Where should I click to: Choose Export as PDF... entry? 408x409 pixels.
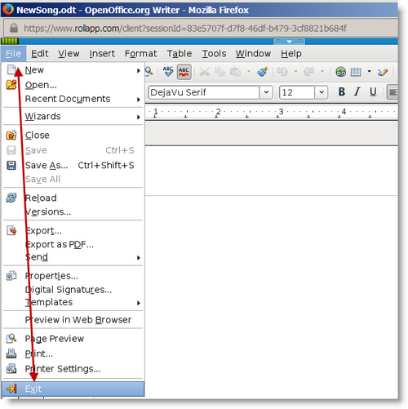click(73, 244)
